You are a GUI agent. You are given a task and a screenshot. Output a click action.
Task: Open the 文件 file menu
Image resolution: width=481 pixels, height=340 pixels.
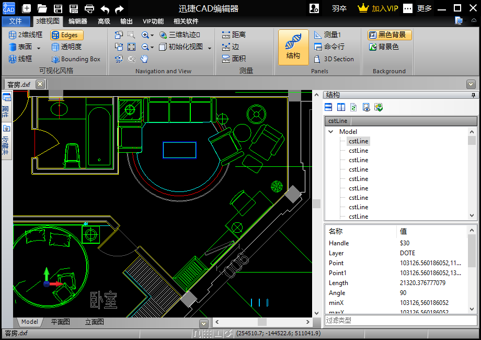click(15, 21)
